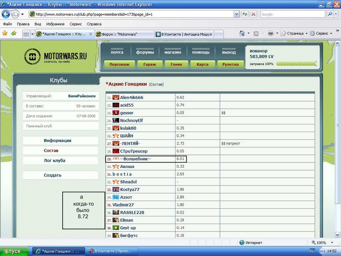341x256 pixels.
Task: Open the Сервис menu in menu bar
Action: click(76, 24)
